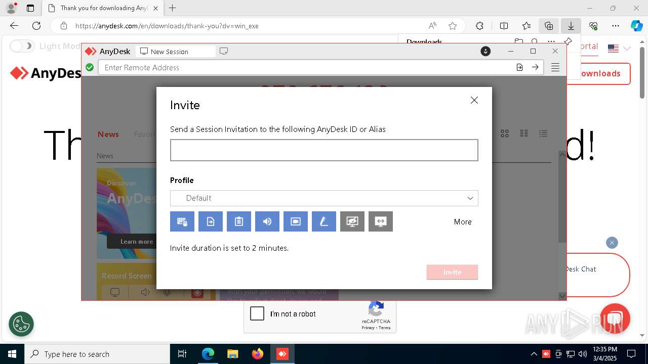Click the AnyDesk ID or Alias input field
648x364 pixels.
pos(324,150)
